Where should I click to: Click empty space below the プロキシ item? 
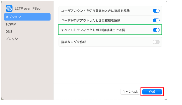pyautogui.click(x=27, y=69)
